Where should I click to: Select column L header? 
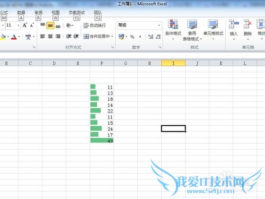245,63
